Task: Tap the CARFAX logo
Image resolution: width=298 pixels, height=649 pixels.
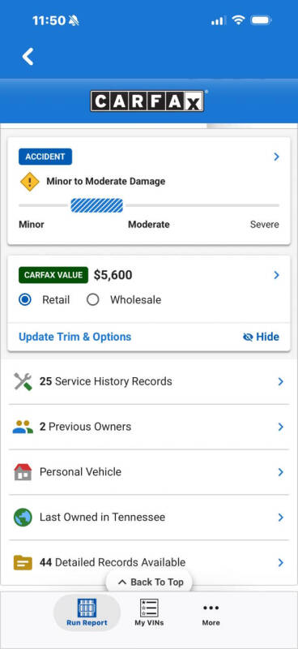Action: point(147,101)
